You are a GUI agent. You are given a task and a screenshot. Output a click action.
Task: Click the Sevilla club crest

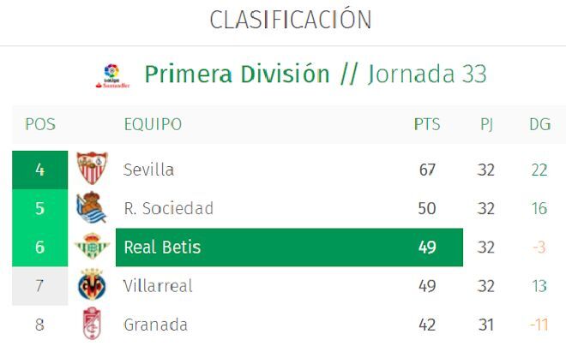[x=92, y=169]
